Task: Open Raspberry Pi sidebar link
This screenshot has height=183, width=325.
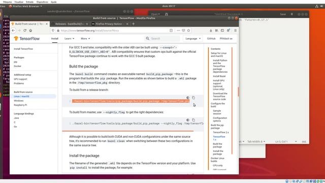Action: click(20, 105)
